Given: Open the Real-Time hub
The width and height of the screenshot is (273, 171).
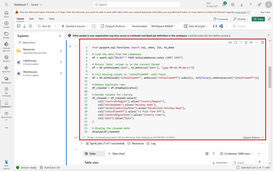Looking at the screenshot, I should [6, 69].
